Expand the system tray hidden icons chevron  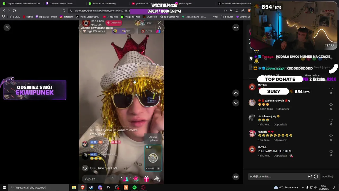click(303, 188)
